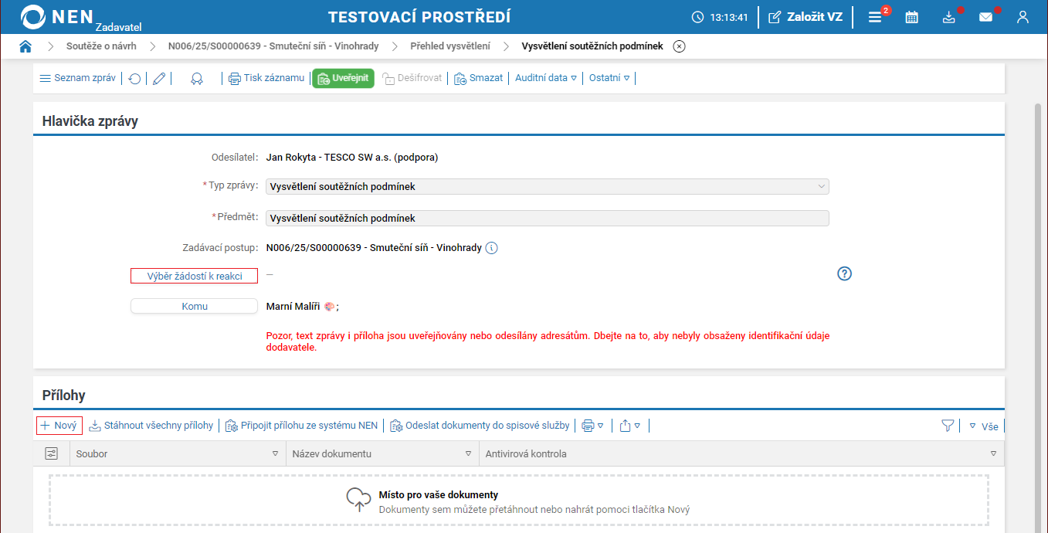Viewport: 1048px width, 533px height.
Task: Go to the home page icon
Action: pyautogui.click(x=25, y=46)
